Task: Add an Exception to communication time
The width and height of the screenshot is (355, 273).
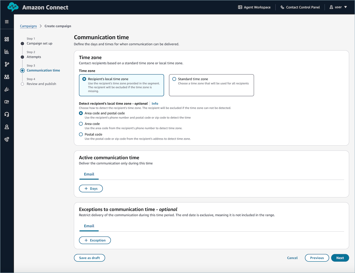Action: coord(95,240)
